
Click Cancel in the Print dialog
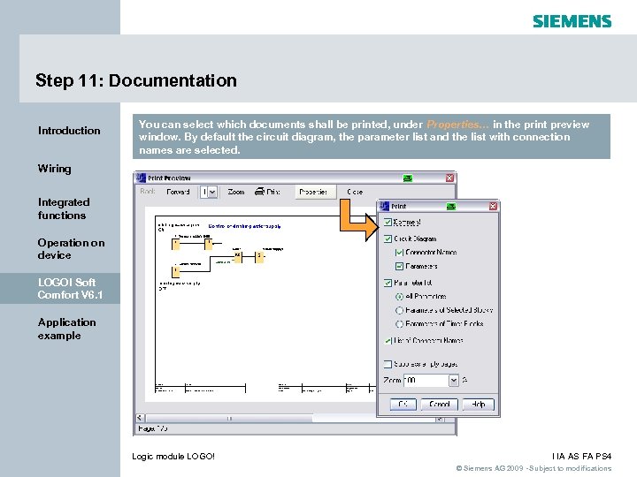(x=439, y=405)
